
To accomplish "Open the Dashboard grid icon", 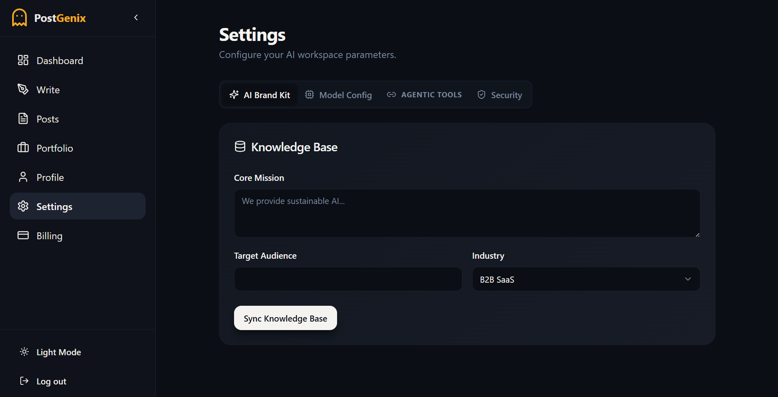I will pyautogui.click(x=23, y=60).
